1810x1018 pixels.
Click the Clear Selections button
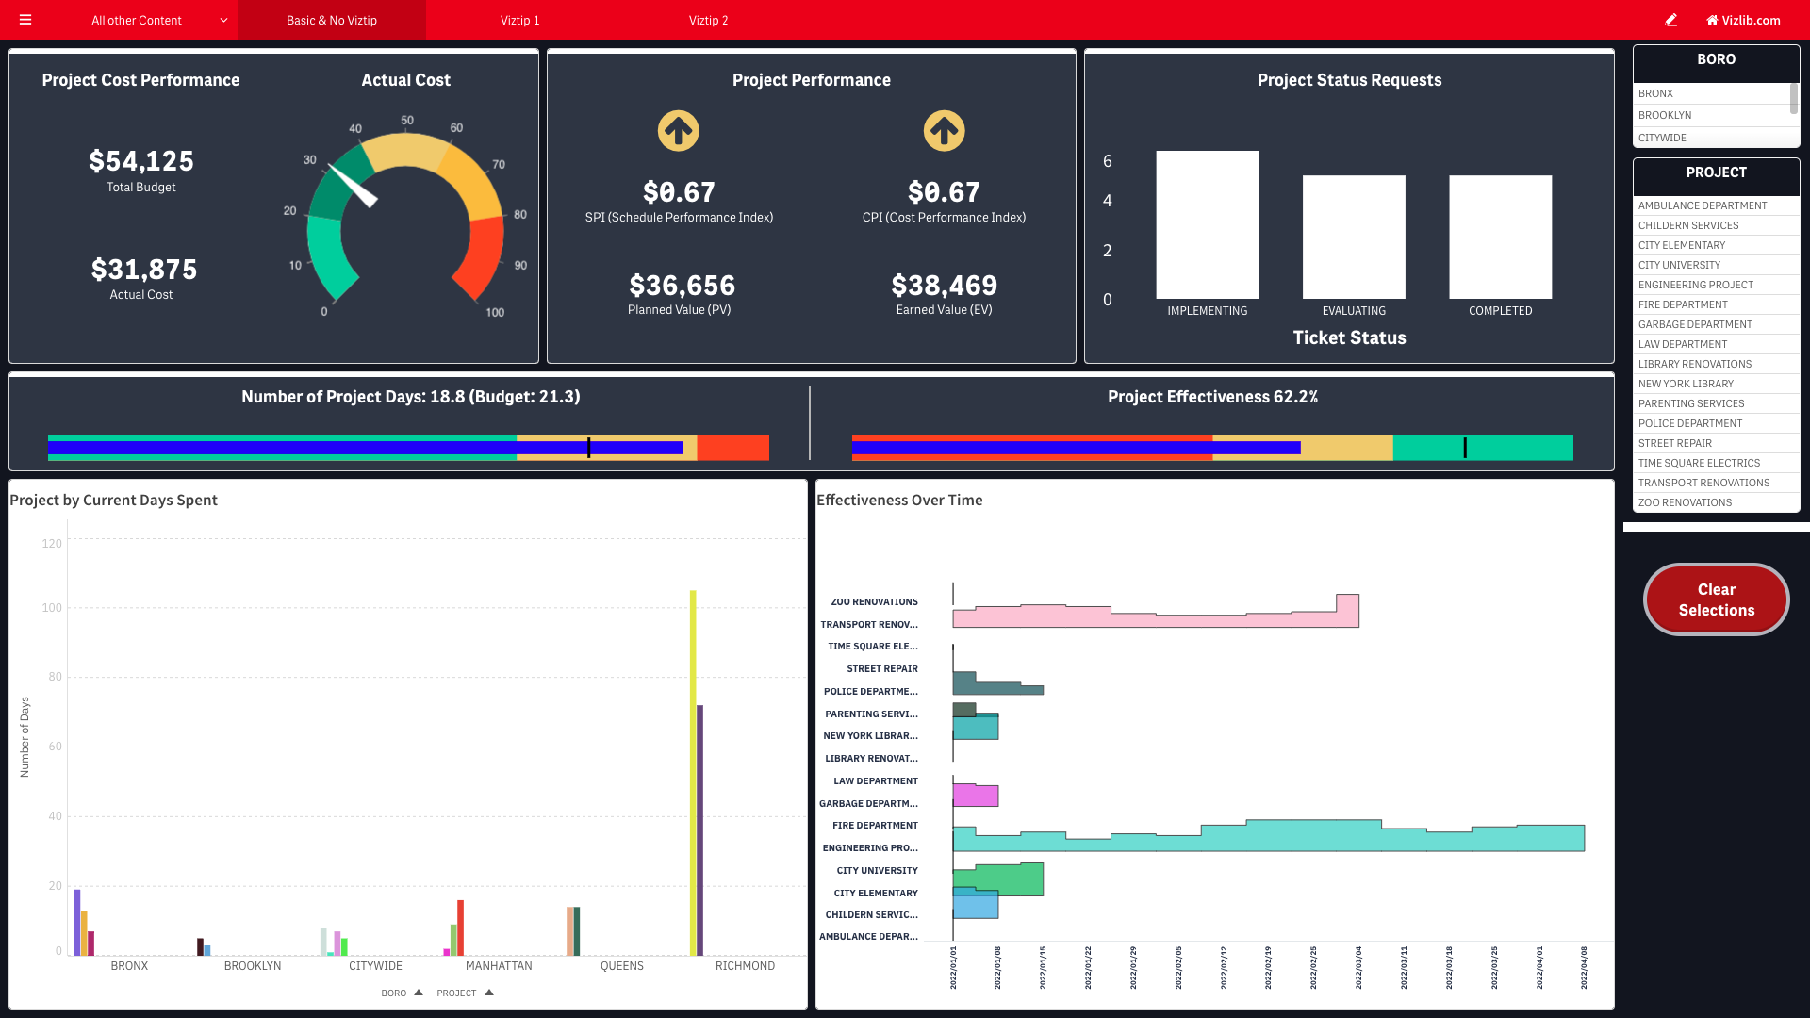click(1716, 599)
